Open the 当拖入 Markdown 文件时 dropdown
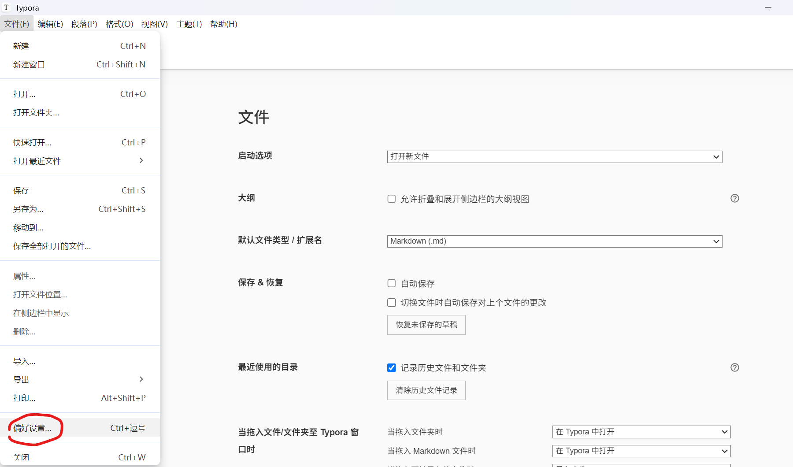793x467 pixels. click(x=641, y=451)
